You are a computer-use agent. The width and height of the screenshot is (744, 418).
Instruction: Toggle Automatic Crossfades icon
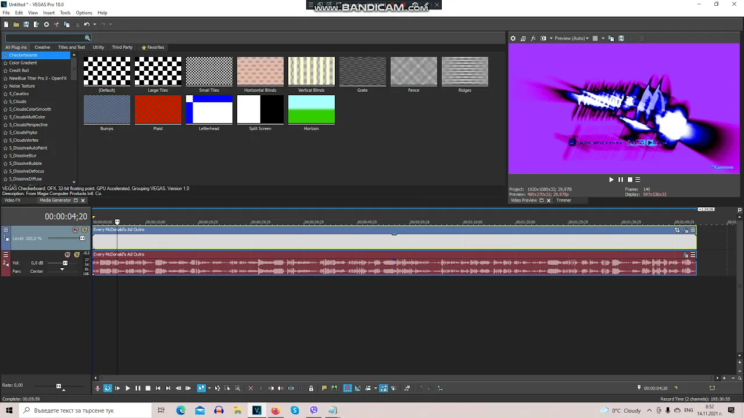[357, 388]
